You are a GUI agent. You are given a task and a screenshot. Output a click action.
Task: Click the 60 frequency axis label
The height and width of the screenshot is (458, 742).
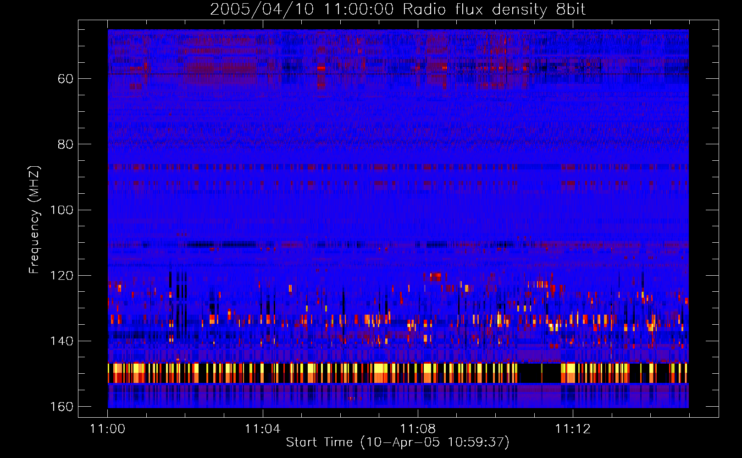tap(66, 79)
